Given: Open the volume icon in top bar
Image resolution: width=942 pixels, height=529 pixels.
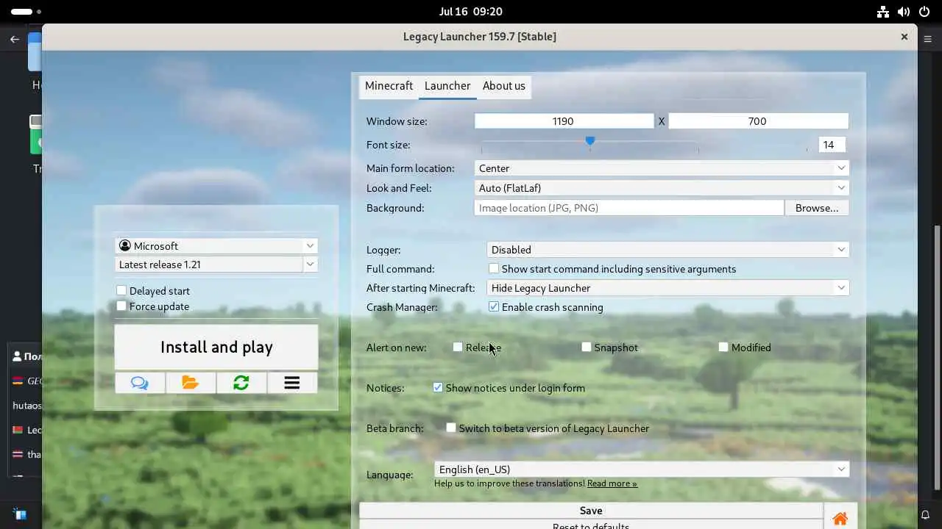Looking at the screenshot, I should point(904,12).
